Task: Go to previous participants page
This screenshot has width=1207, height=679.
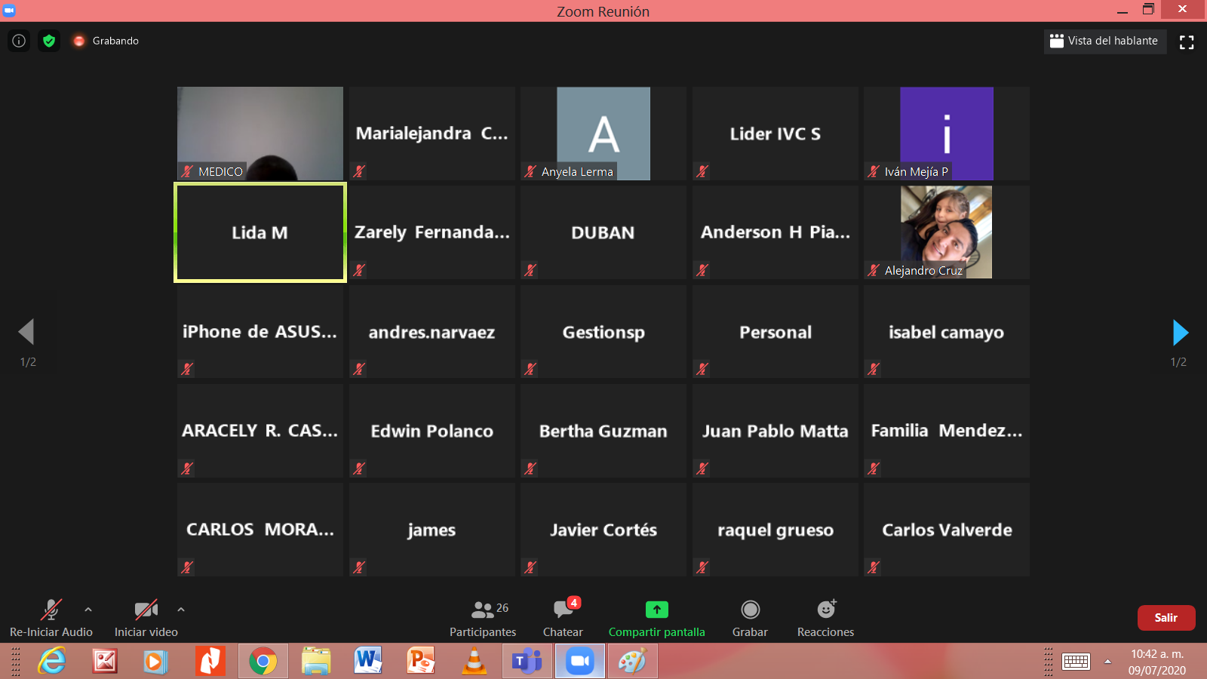Action: coord(26,332)
